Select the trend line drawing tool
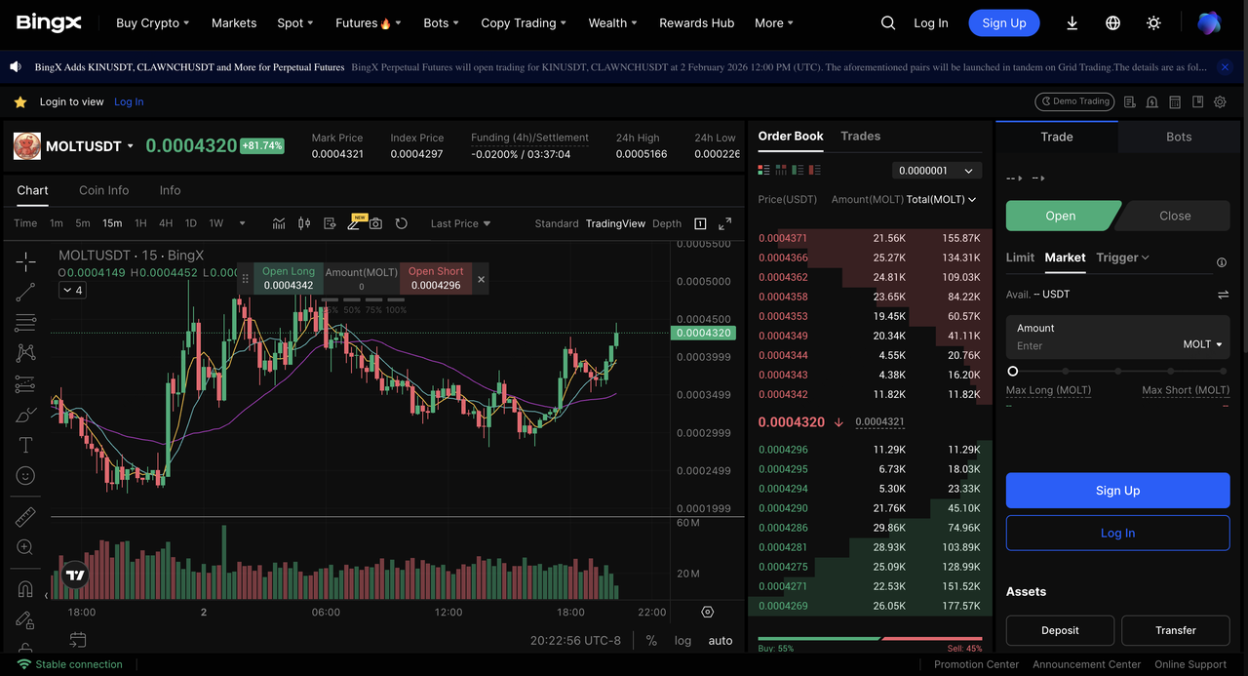The height and width of the screenshot is (676, 1248). [x=25, y=292]
